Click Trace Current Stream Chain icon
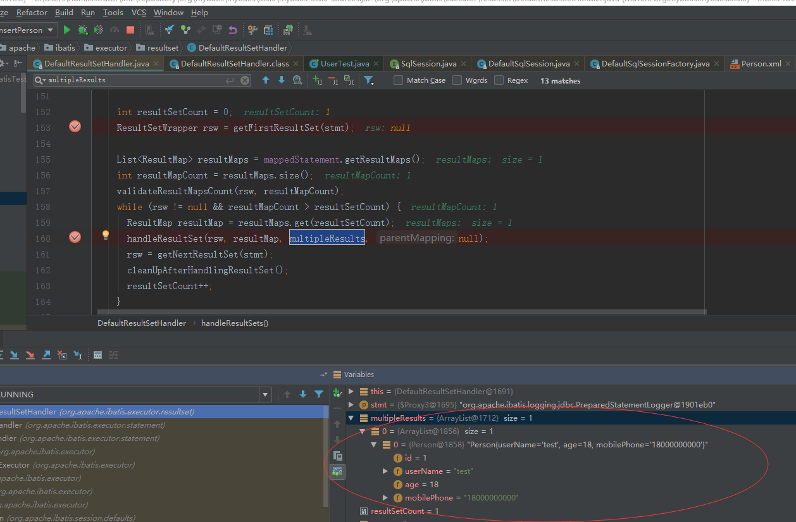Screen dimensions: 796x522 113,355
